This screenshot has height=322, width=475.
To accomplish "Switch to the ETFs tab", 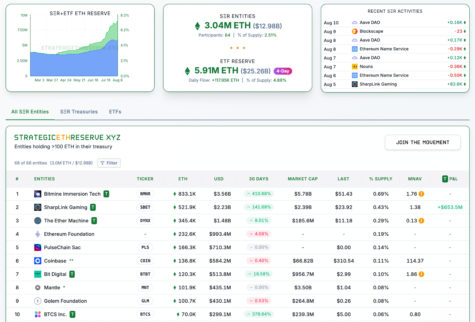I will tap(115, 112).
